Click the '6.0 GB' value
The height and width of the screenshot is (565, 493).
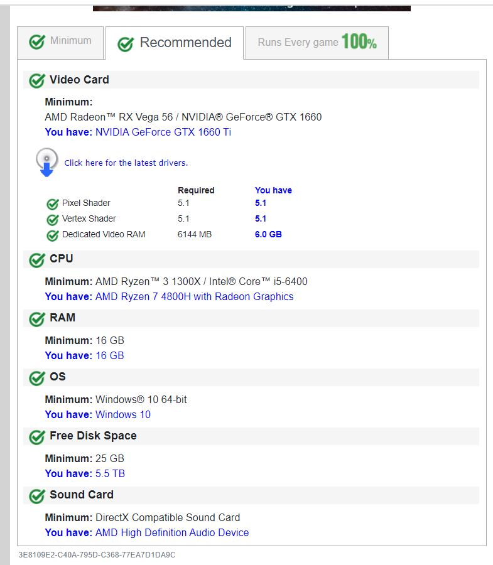pos(269,234)
